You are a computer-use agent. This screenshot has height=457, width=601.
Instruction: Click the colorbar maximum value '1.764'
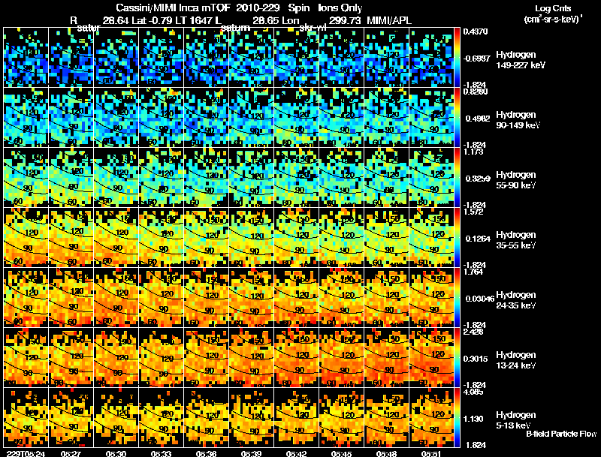473,272
